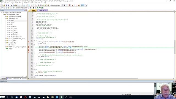The height and width of the screenshot is (99, 176).
Task: Collapse the Project STM32F407VET6_START root node
Action: [x=1, y=13]
